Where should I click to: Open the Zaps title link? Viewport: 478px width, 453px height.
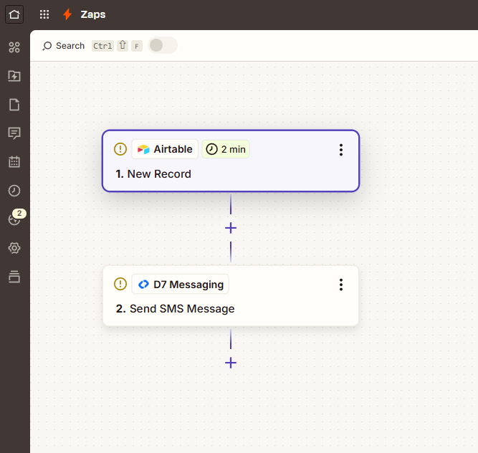93,14
